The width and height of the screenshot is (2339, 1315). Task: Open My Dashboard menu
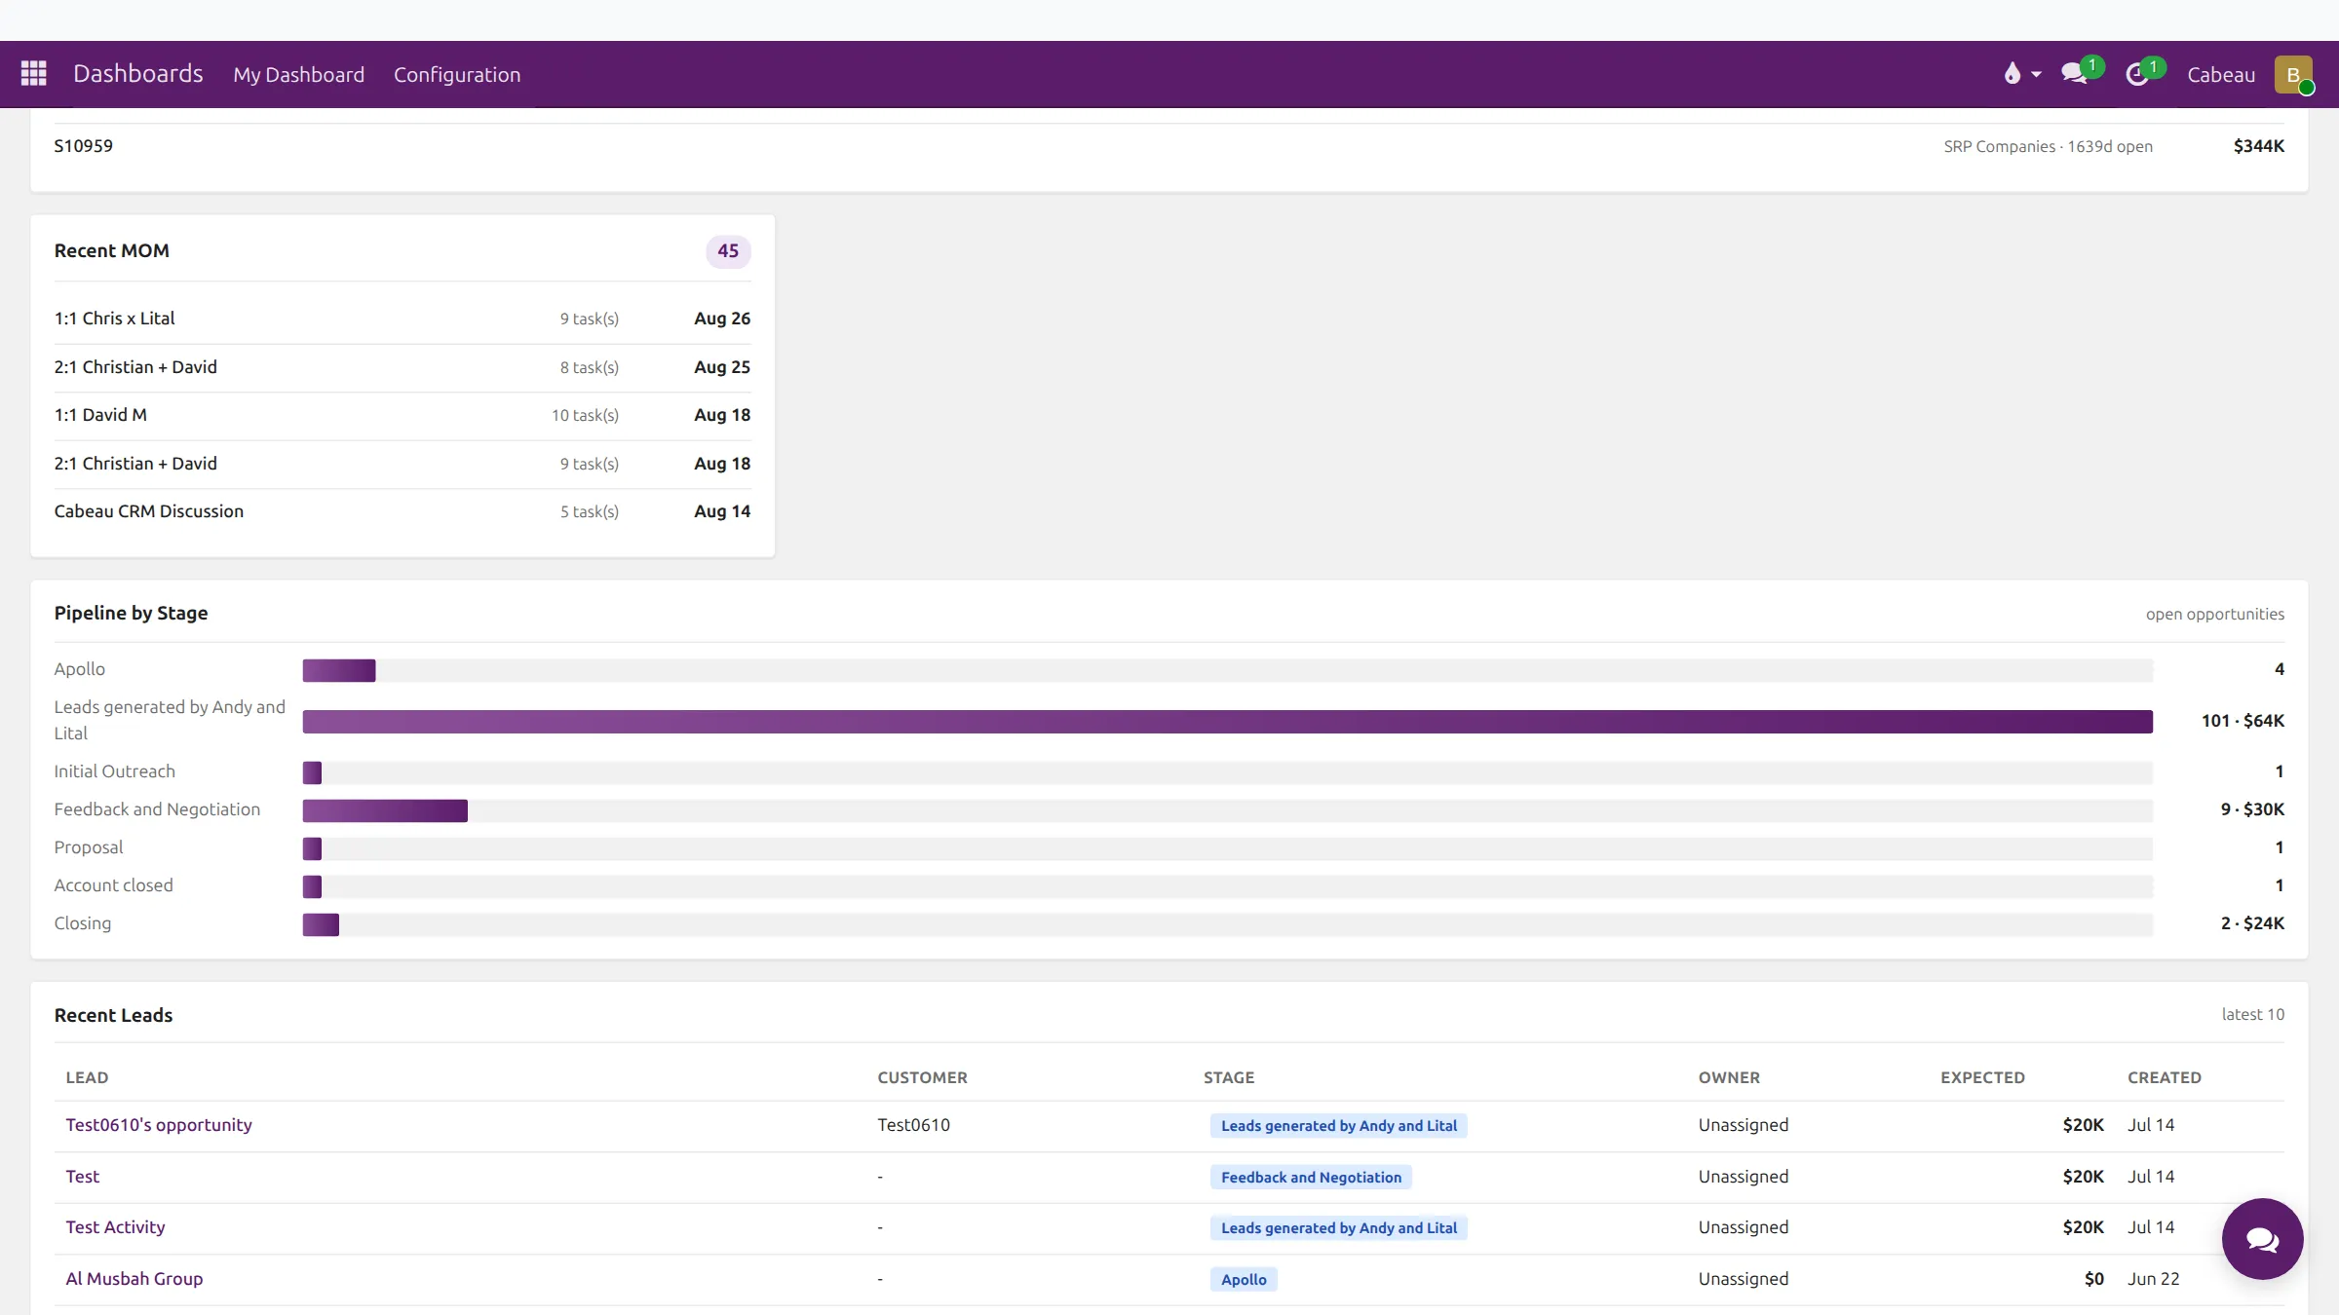[x=298, y=75]
